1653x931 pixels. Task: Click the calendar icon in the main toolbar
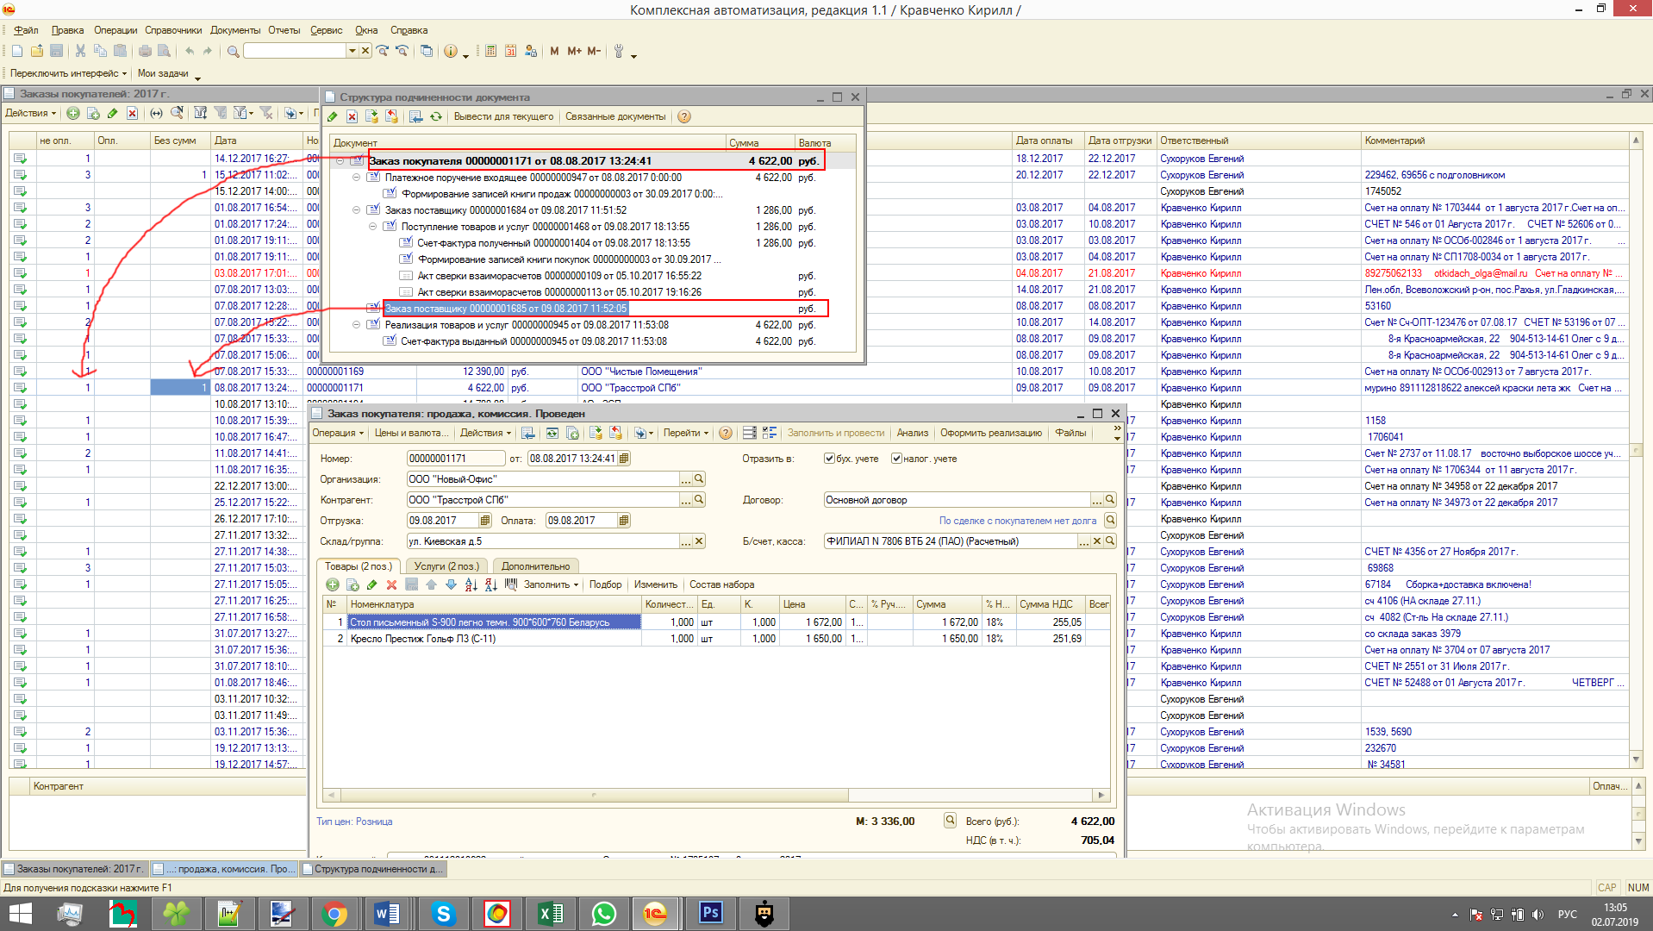tap(510, 52)
